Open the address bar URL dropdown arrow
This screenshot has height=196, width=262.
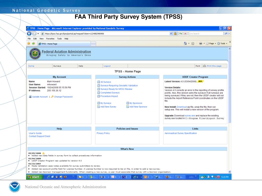click(171, 33)
